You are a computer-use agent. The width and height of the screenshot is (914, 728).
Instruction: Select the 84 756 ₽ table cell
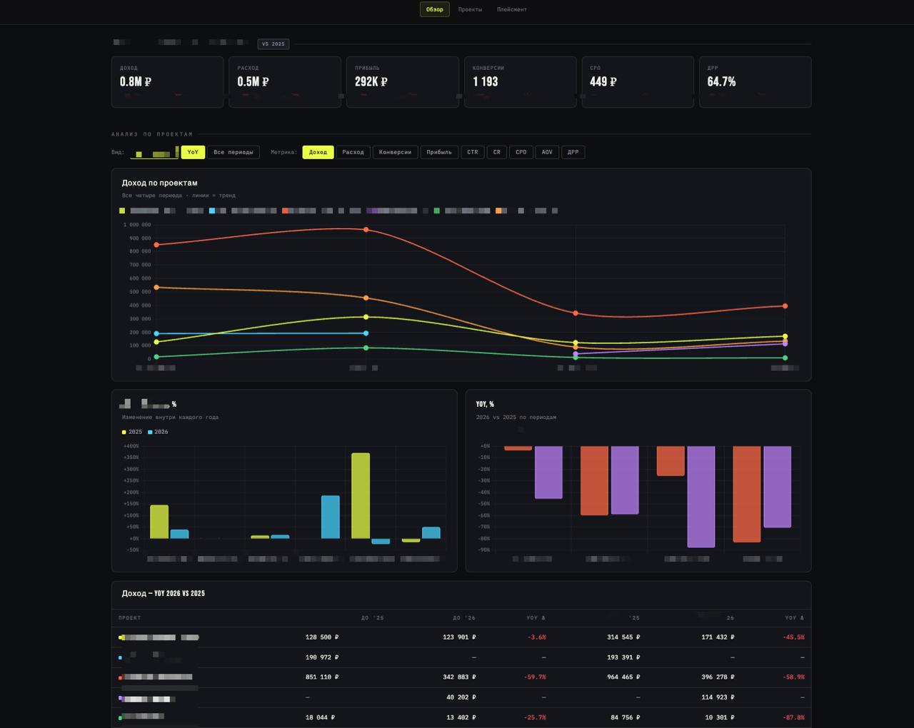pyautogui.click(x=626, y=717)
